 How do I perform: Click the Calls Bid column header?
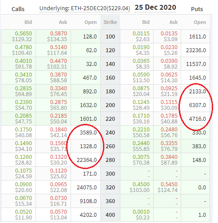pos(28,22)
